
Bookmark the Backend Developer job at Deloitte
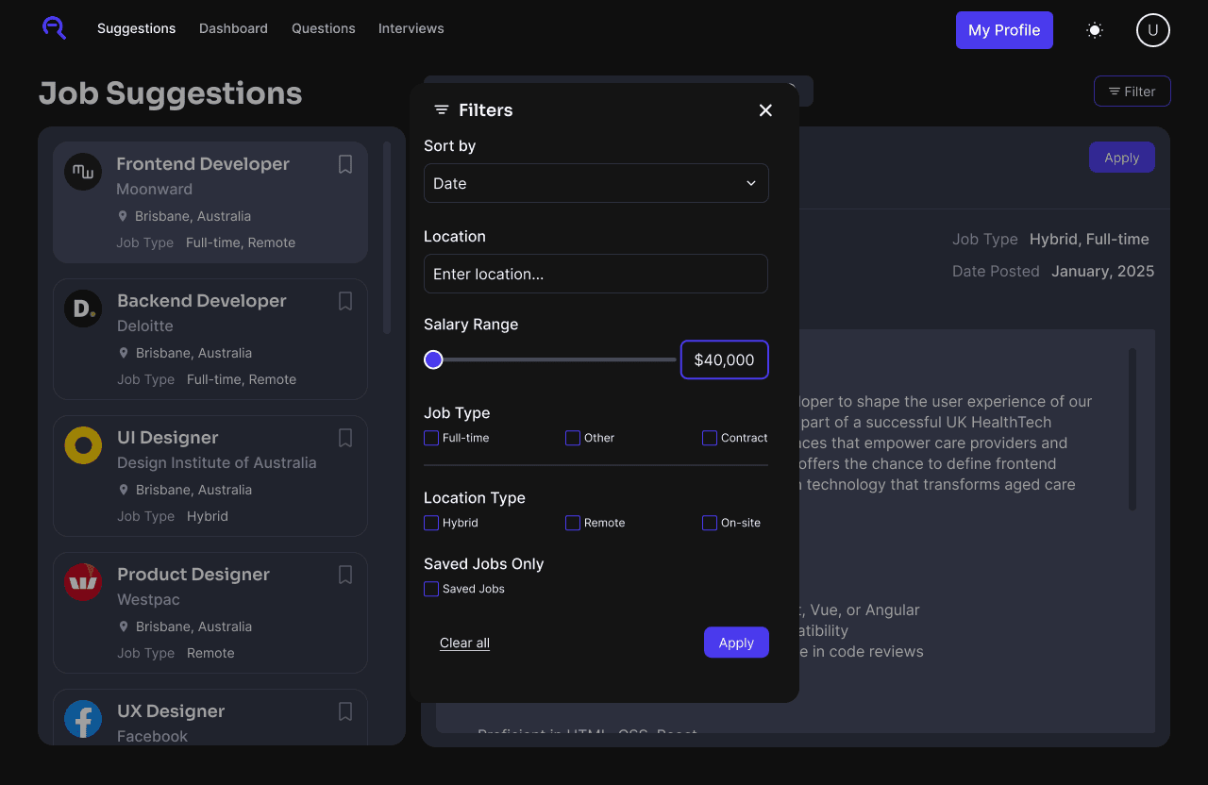tap(344, 301)
